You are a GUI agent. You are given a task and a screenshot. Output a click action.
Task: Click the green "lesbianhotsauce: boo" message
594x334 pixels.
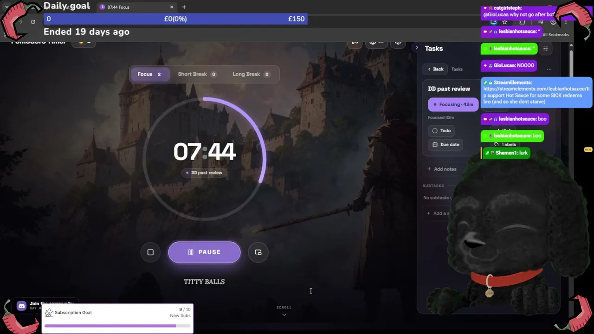coord(512,136)
